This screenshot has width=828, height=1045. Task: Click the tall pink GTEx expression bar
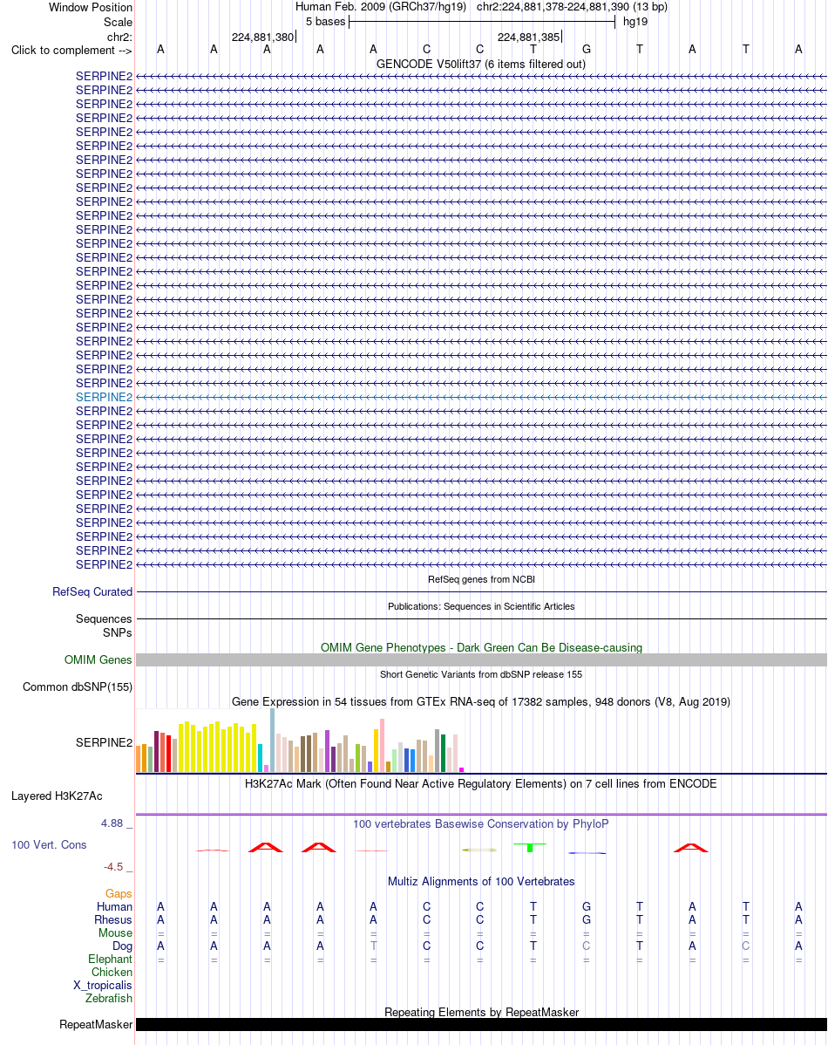point(383,745)
